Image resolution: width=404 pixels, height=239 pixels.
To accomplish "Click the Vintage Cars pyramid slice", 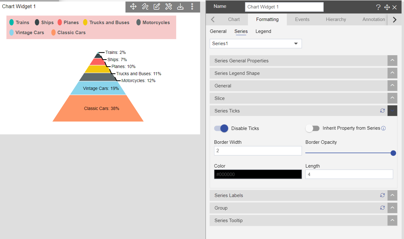I will click(x=98, y=88).
